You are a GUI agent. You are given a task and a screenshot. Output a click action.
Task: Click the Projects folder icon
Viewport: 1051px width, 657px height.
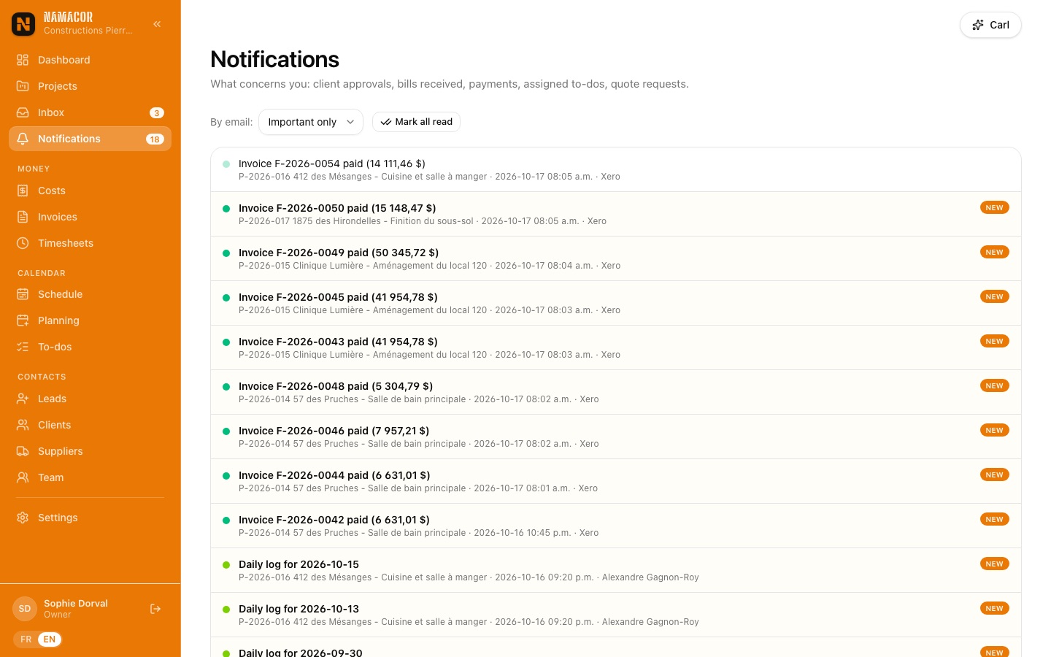point(23,86)
